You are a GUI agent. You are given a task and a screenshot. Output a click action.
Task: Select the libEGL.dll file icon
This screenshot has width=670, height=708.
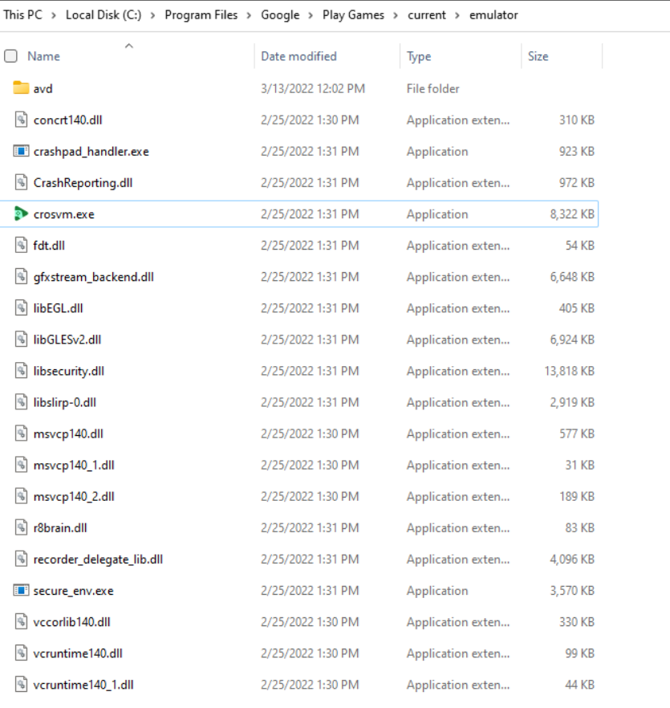(x=21, y=308)
